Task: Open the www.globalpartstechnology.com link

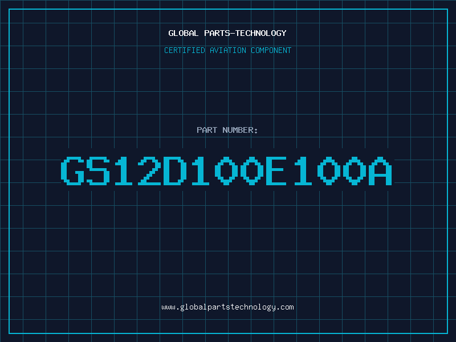Action: (x=227, y=307)
